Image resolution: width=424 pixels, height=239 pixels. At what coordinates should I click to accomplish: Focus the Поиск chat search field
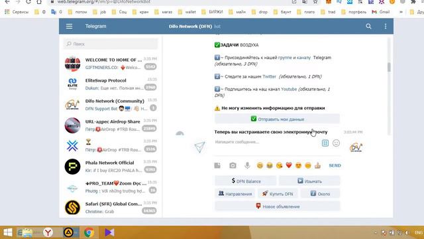(111, 44)
